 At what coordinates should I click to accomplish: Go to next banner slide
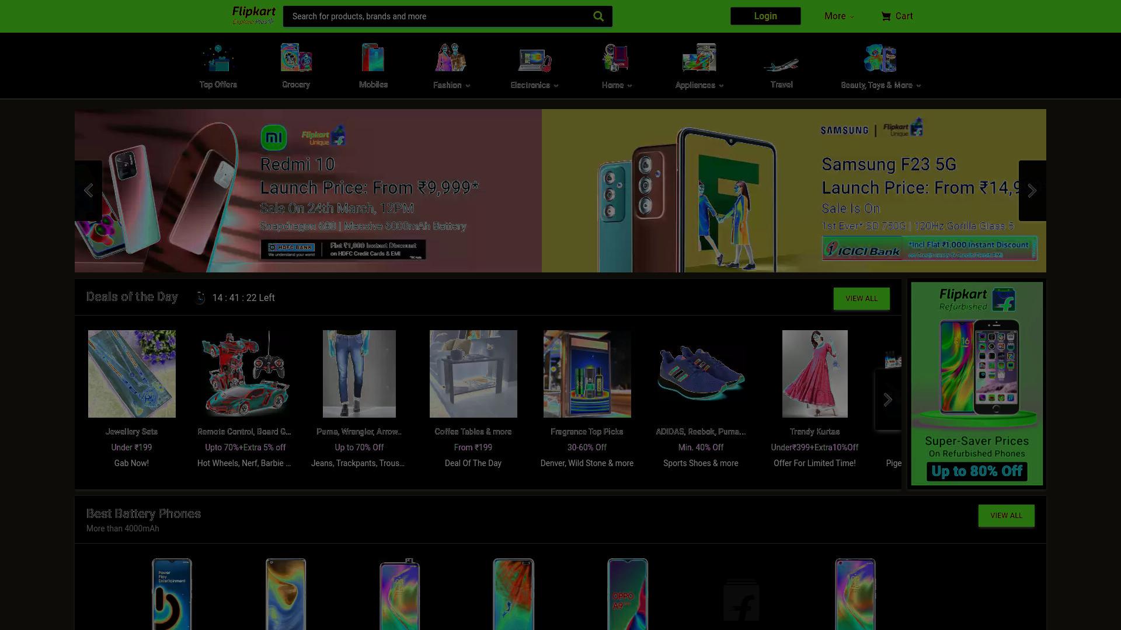[x=1032, y=191]
